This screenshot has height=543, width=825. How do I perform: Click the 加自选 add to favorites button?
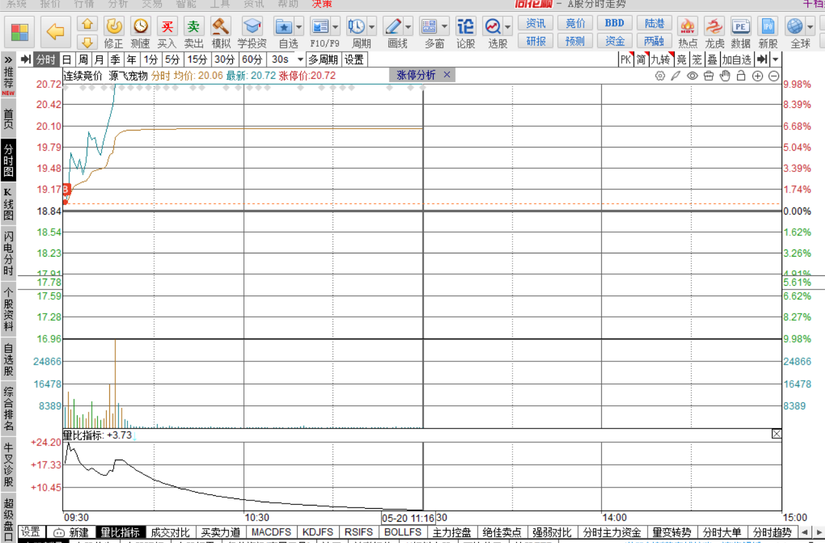737,59
